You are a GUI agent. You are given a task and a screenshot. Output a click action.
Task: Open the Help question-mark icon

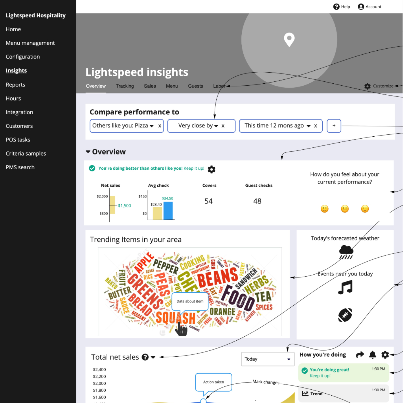(336, 7)
